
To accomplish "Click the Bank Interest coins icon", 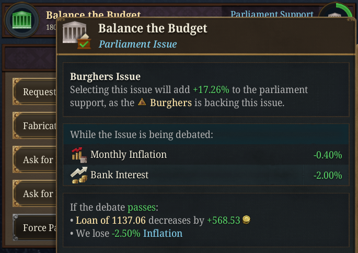I will point(78,175).
